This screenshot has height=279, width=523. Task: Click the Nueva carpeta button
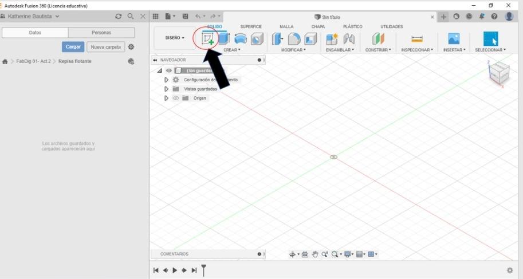coord(106,47)
